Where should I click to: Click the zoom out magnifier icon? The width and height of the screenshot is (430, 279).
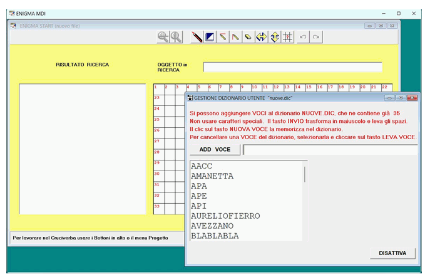[163, 38]
